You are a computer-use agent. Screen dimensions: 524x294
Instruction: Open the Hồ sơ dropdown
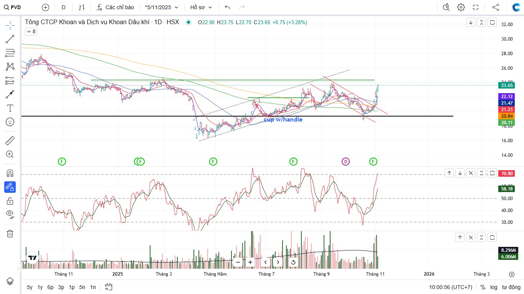coord(201,7)
